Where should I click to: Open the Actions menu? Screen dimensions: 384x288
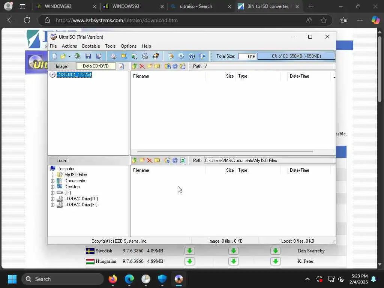click(x=69, y=46)
